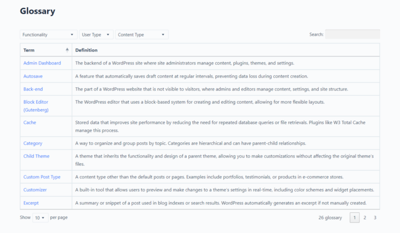Click the Search input field
The height and width of the screenshot is (233, 400).
352,34
